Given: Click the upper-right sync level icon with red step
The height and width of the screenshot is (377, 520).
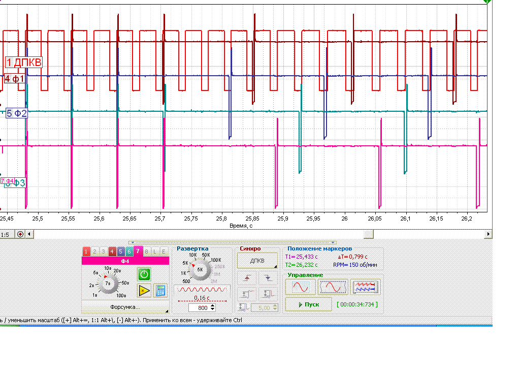Looking at the screenshot, I should [268, 294].
